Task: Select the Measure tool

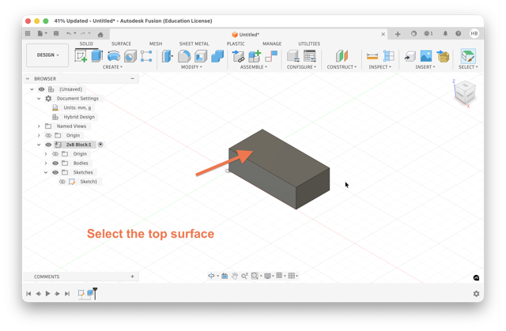Action: point(372,56)
